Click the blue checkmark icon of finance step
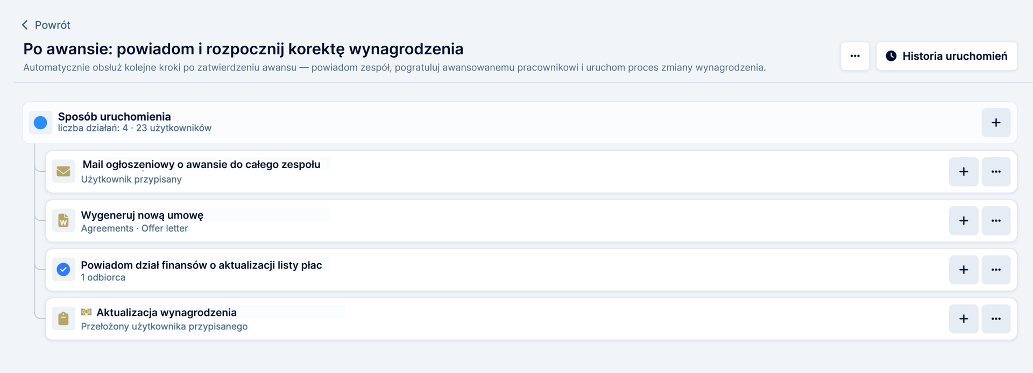 [x=63, y=270]
